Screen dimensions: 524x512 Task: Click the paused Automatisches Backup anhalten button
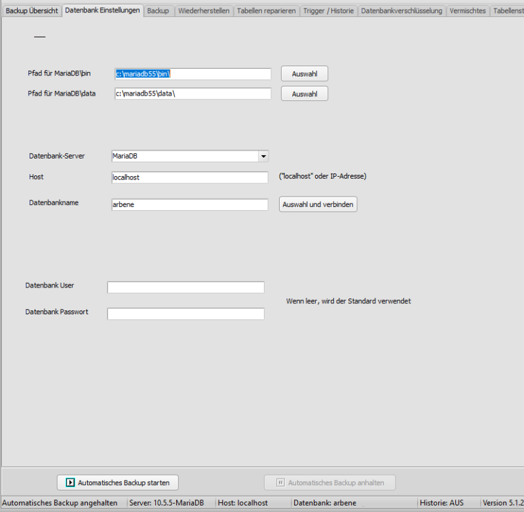point(329,483)
